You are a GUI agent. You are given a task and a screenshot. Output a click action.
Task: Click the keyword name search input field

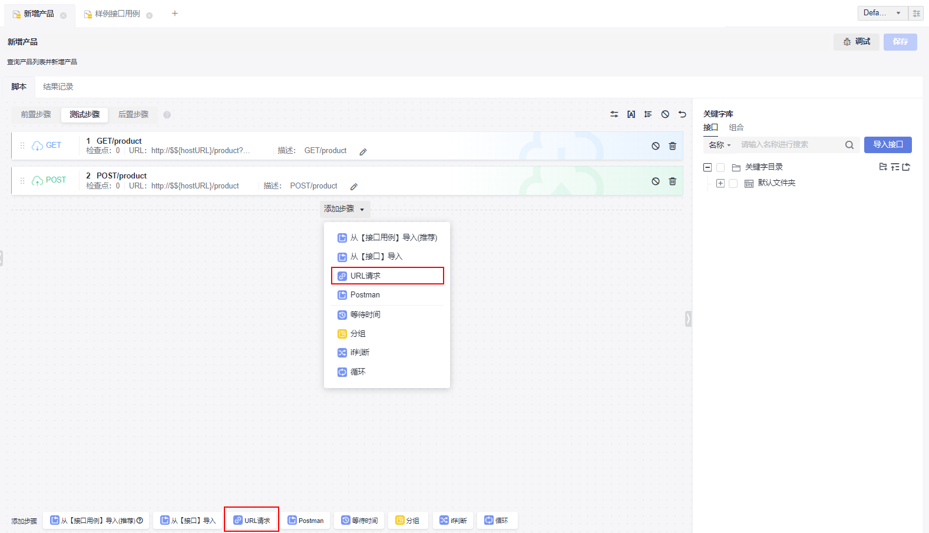click(x=788, y=145)
